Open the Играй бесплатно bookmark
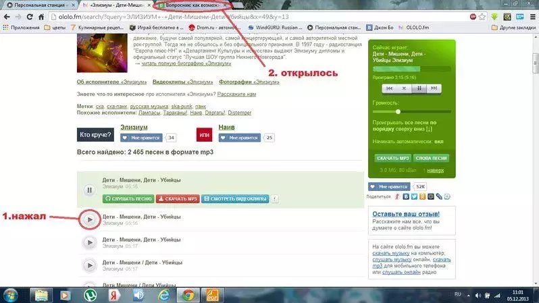The width and height of the screenshot is (539, 303). coord(157,28)
